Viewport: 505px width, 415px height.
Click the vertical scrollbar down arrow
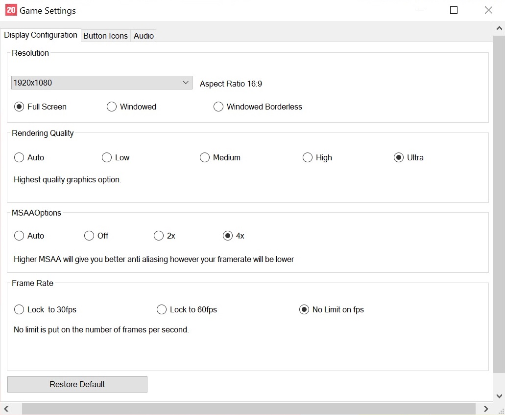tap(499, 396)
